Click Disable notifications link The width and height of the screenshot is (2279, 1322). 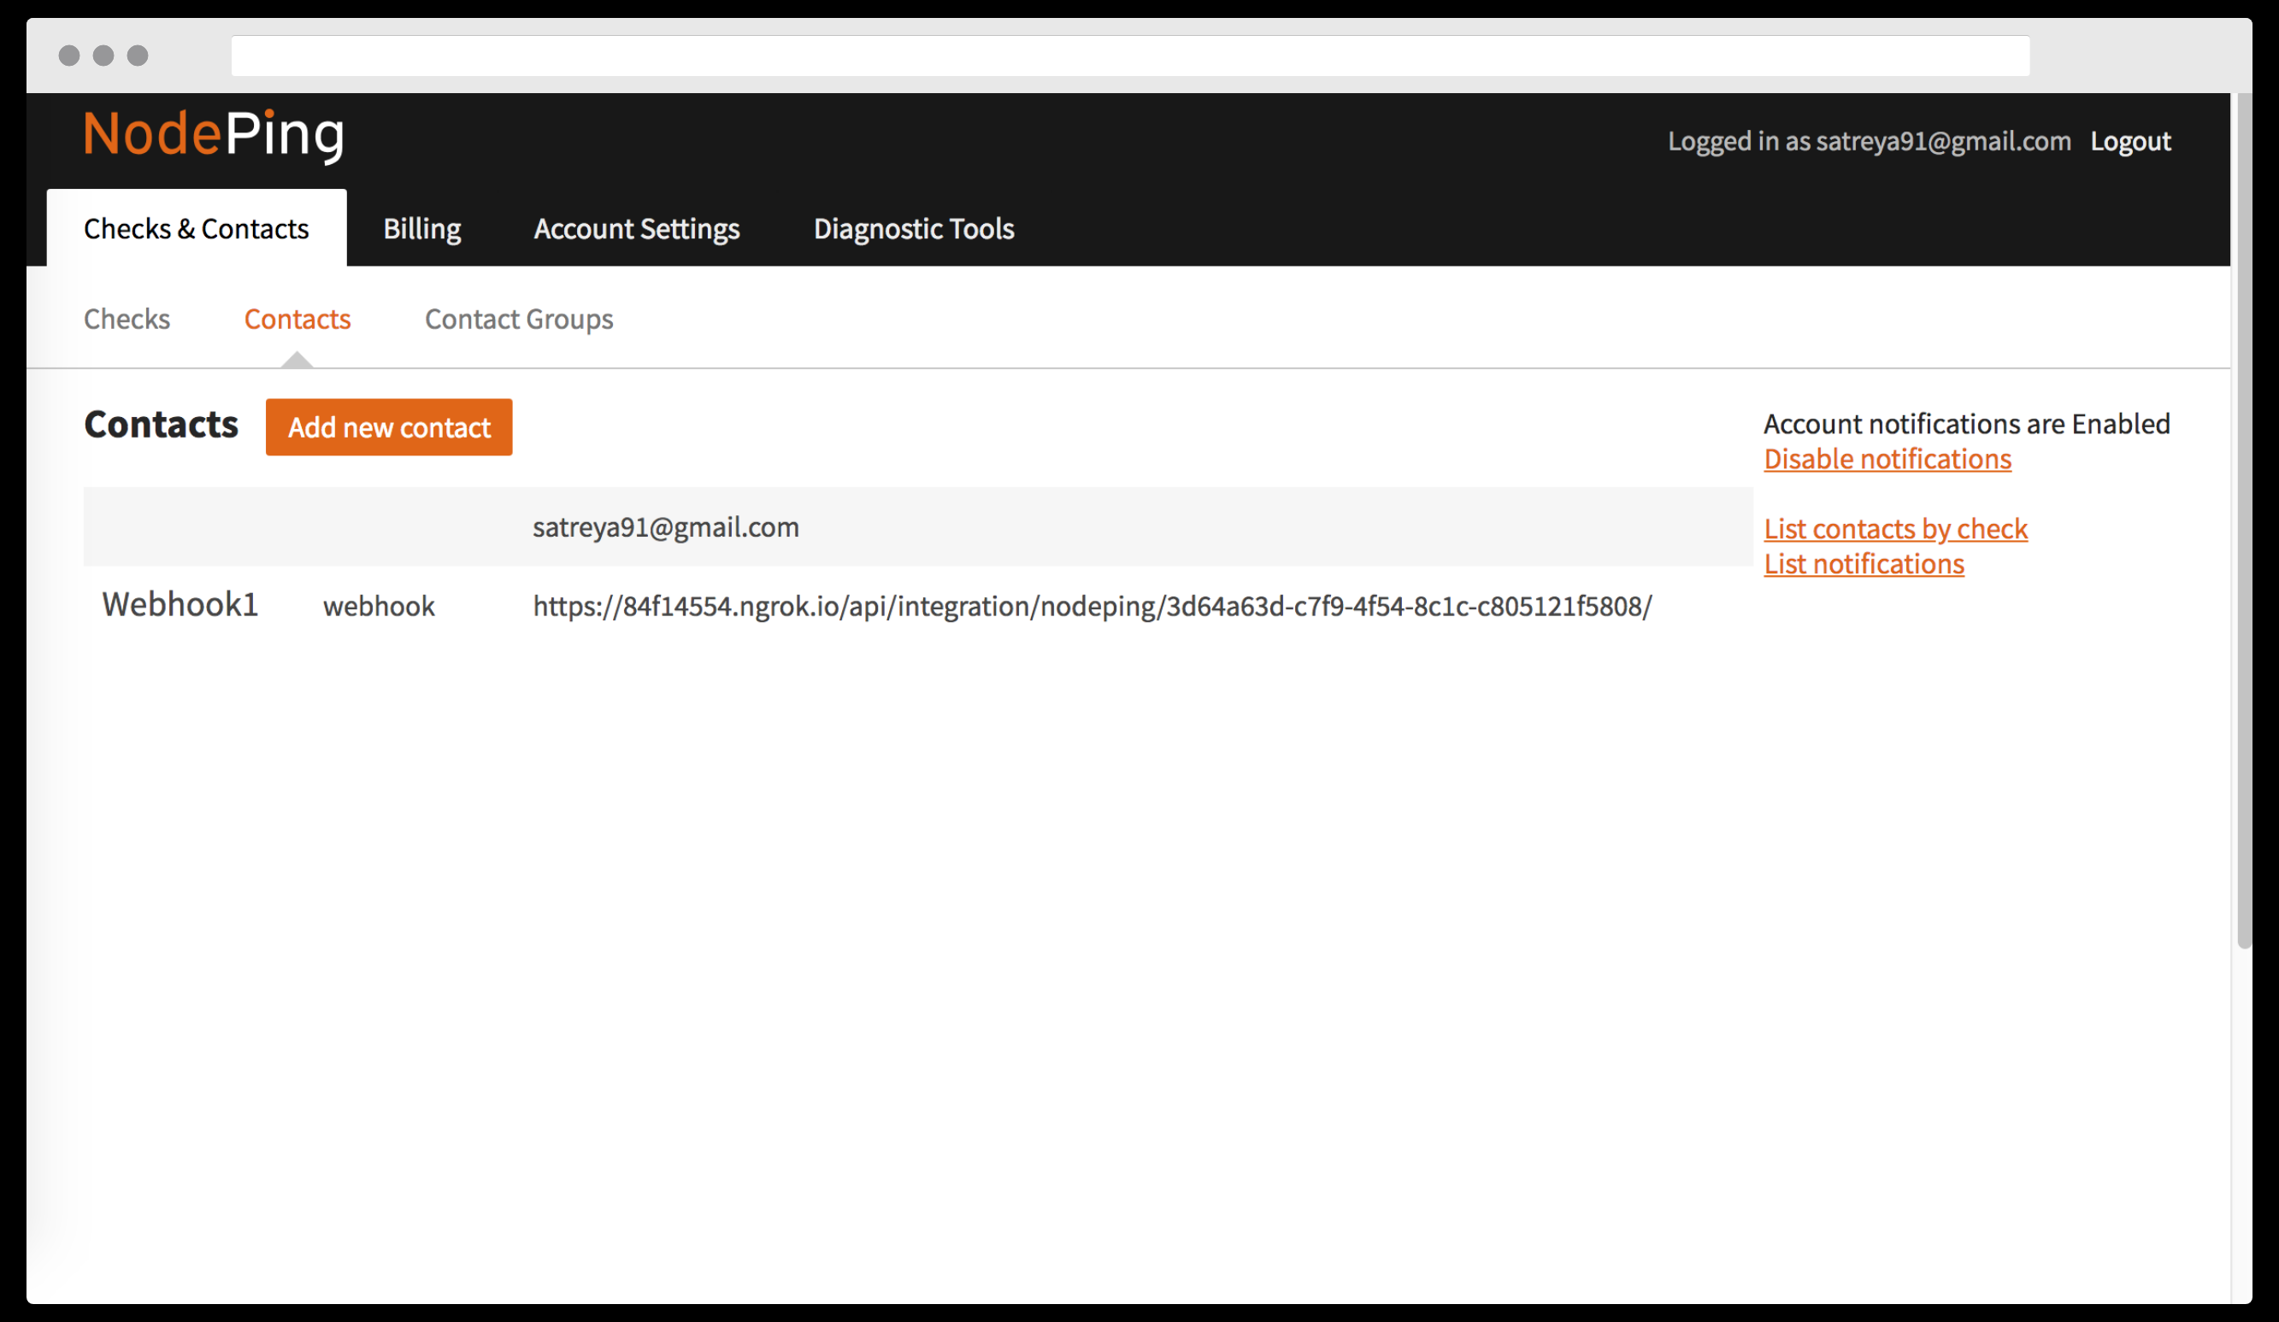click(1887, 460)
